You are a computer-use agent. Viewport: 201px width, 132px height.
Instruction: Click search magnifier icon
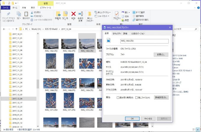pyautogui.click(x=196, y=29)
